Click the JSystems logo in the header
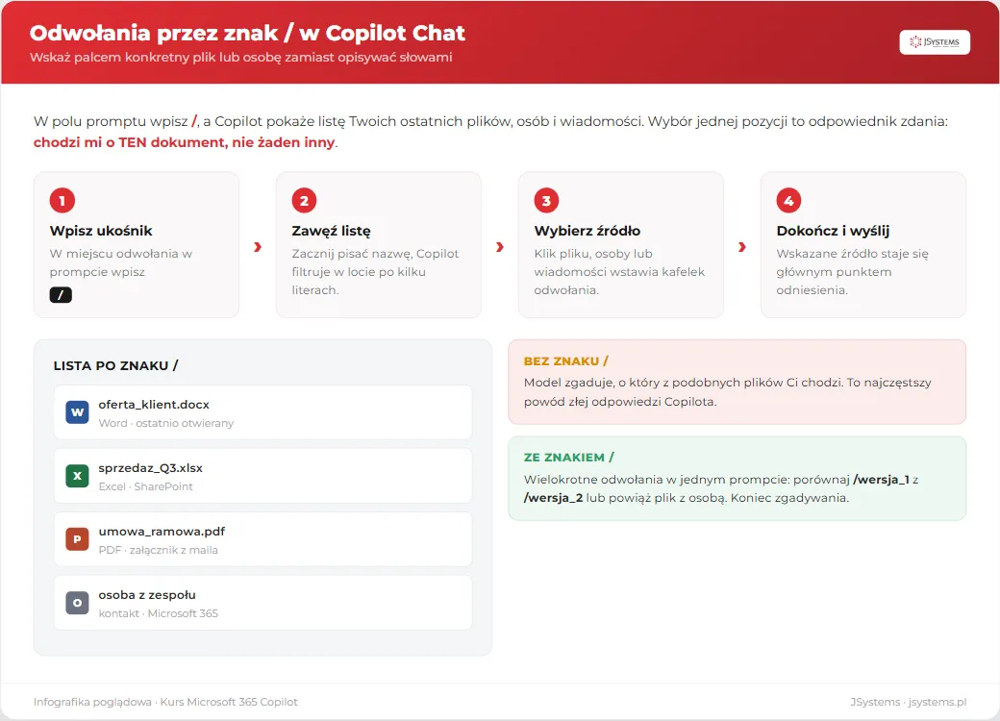The height and width of the screenshot is (721, 1000). click(x=935, y=42)
